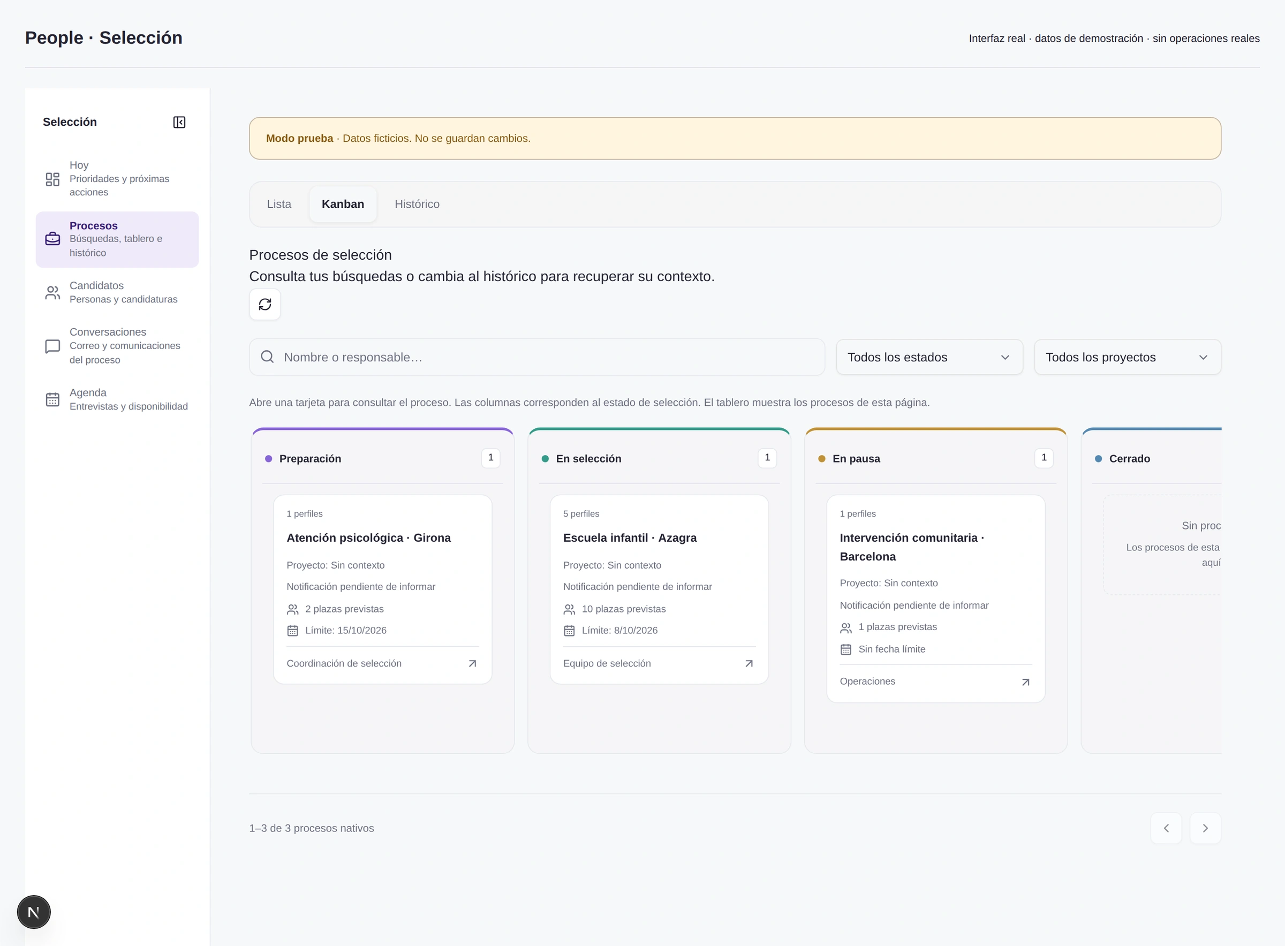Click calendar icon beside Límite: 15/10/2026

point(293,631)
